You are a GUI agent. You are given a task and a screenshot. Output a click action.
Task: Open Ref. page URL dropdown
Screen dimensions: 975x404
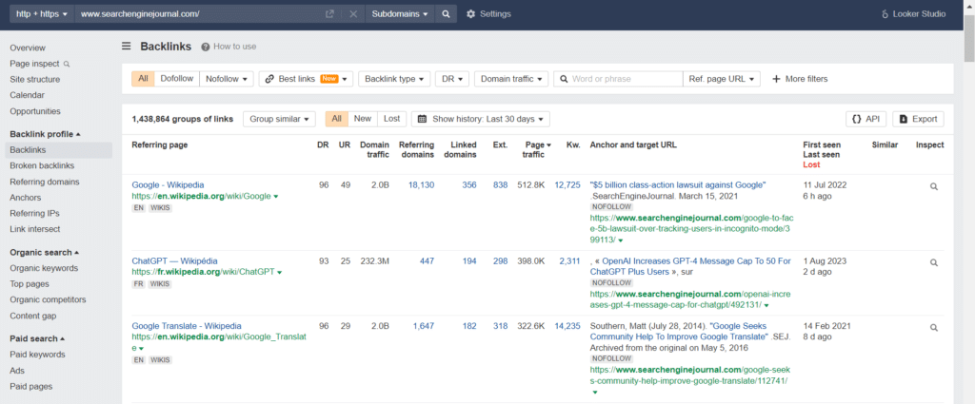(x=722, y=79)
